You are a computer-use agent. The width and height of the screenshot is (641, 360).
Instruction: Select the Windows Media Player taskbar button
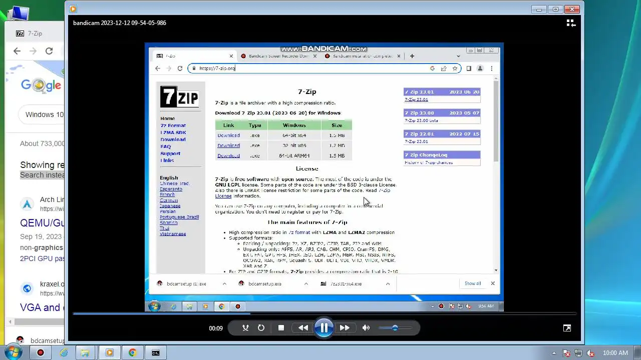point(109,352)
